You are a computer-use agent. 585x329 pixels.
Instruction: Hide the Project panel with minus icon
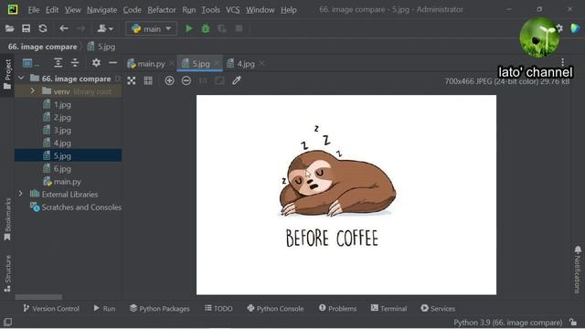pos(112,63)
